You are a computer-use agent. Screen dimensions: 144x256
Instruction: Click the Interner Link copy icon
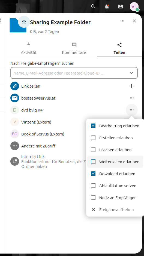[15, 161]
